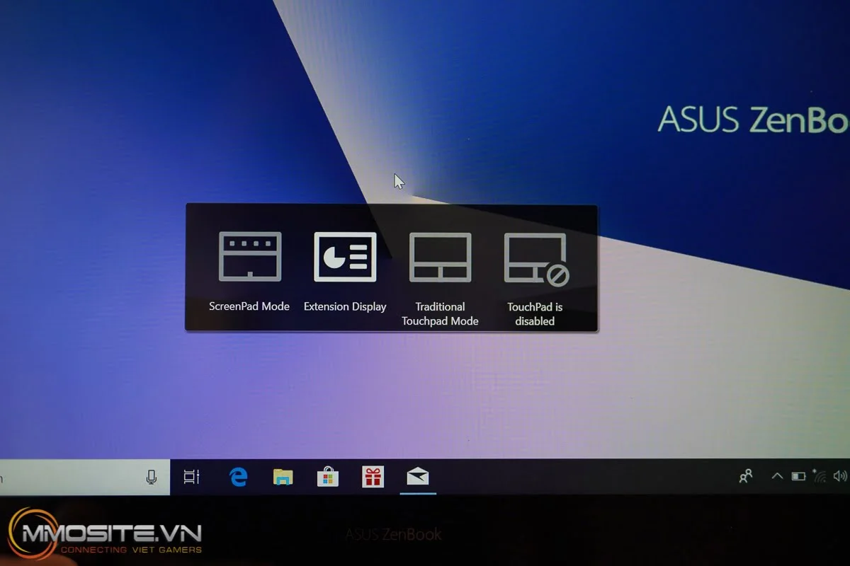Open the Wi-Fi network flyout
The width and height of the screenshot is (850, 566).
pos(820,476)
